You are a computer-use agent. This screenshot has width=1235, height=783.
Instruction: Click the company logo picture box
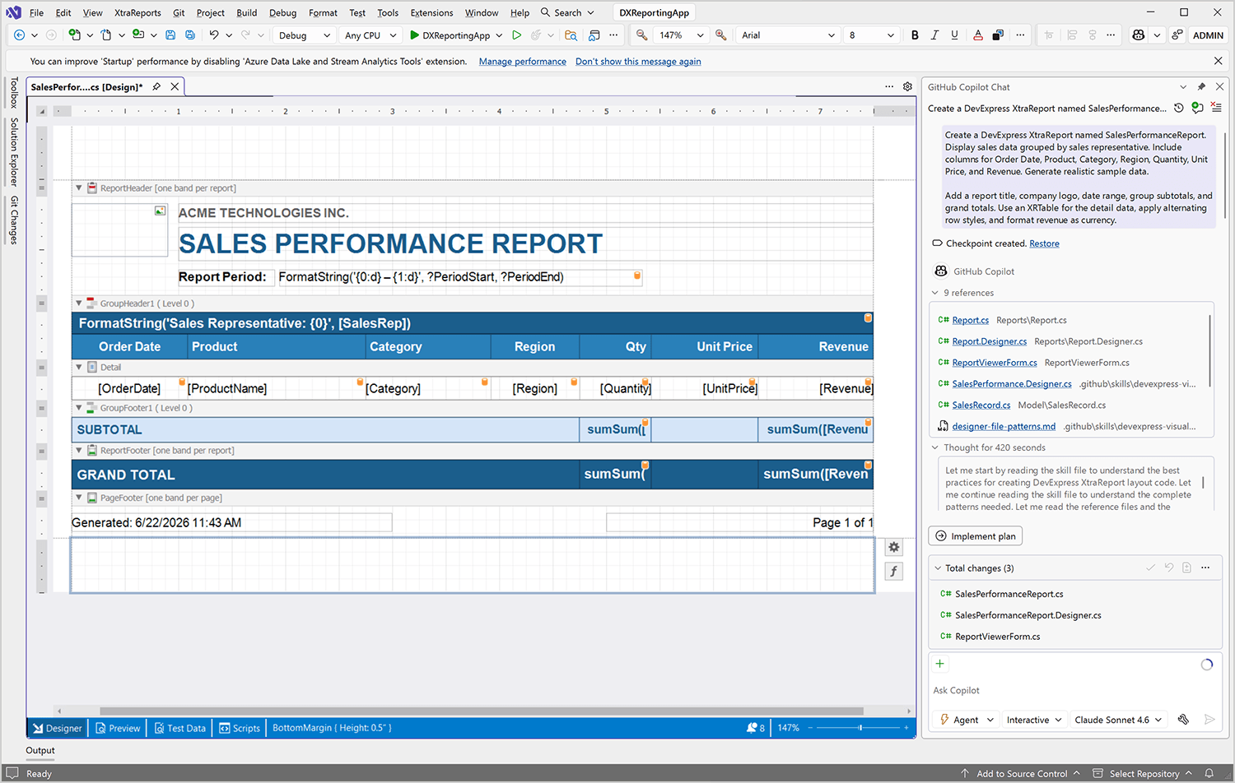(119, 229)
